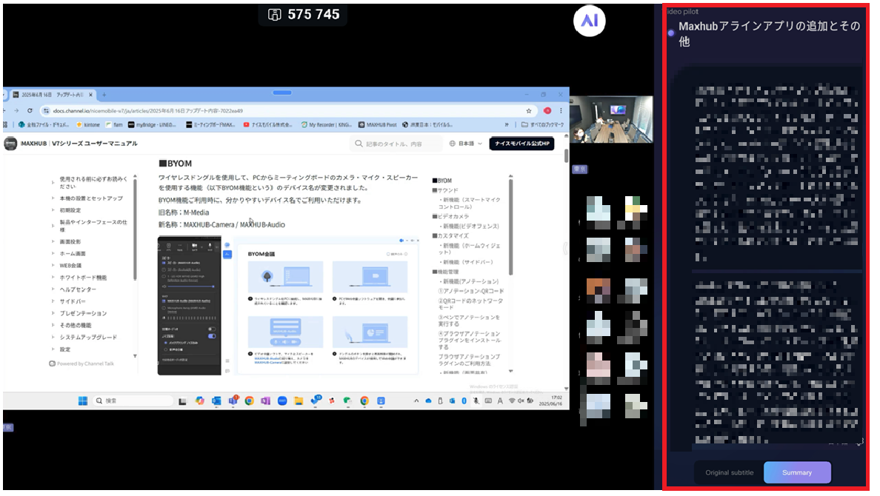Click the browser address bar URL
The height and width of the screenshot is (496, 880).
[x=148, y=110]
